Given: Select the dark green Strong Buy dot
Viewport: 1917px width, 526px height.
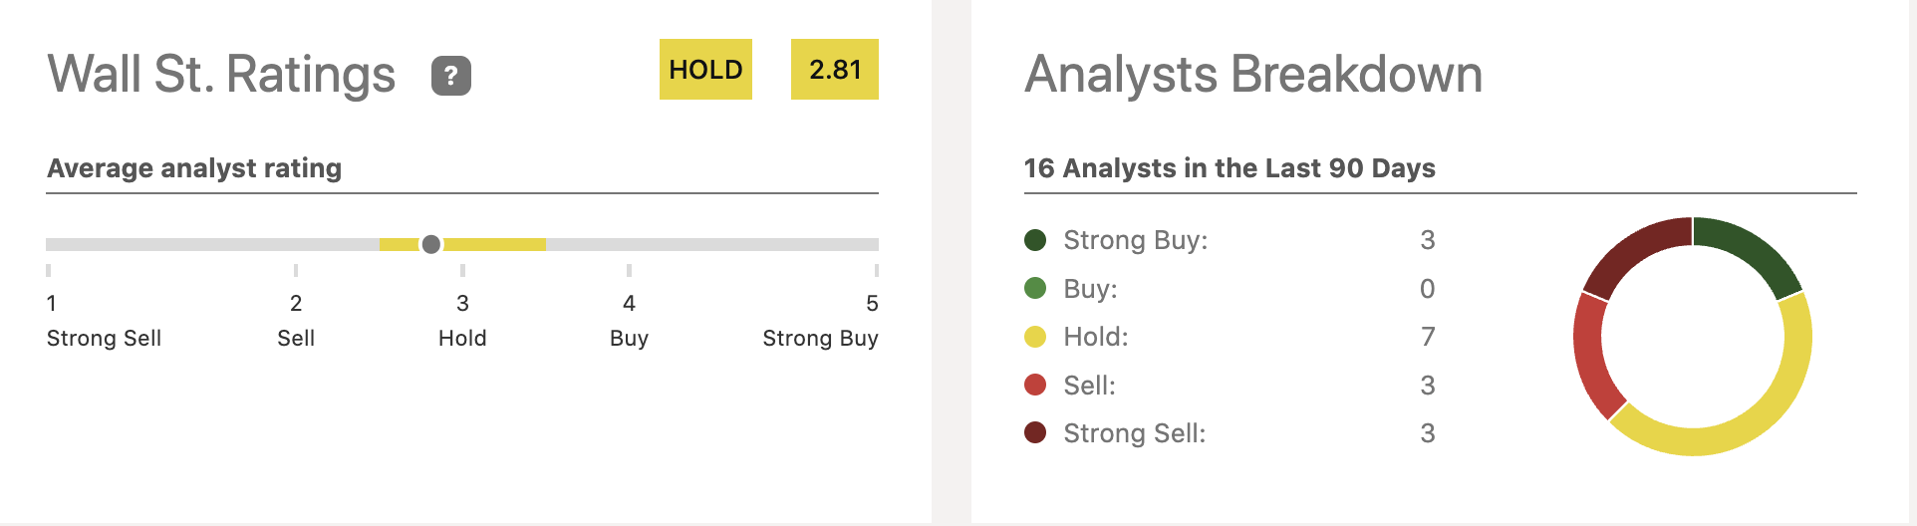Looking at the screenshot, I should pos(1035,240).
